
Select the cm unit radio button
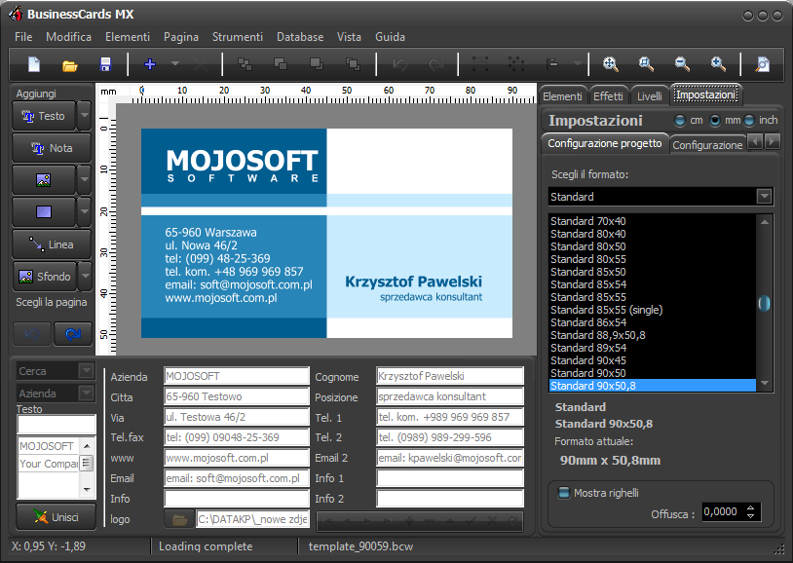680,121
